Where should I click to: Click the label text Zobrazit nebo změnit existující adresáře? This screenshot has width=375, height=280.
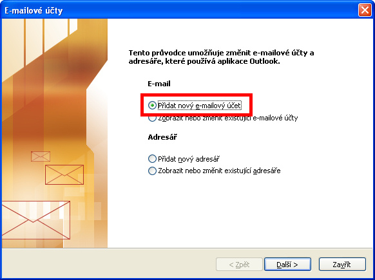[219, 171]
